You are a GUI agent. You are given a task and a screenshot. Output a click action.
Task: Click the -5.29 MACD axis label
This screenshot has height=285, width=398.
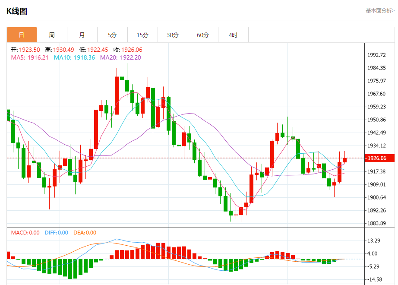click(x=373, y=267)
